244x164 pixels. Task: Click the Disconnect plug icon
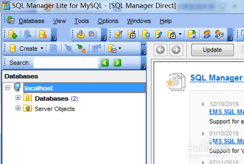69,49
